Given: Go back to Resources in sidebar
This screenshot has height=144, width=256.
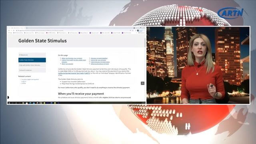Looking at the screenshot, I should click(x=32, y=55).
